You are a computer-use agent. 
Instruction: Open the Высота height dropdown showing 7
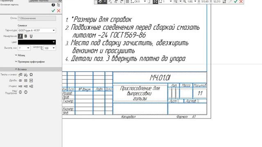click(x=24, y=48)
